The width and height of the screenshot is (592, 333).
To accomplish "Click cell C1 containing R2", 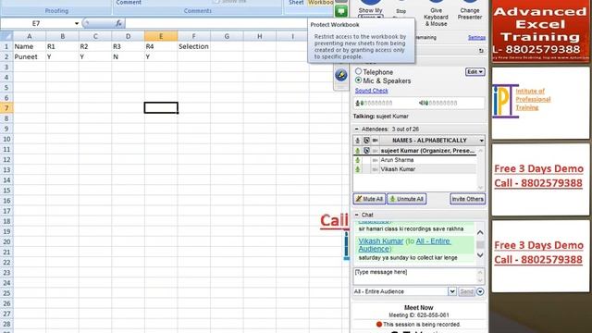I will (95, 46).
